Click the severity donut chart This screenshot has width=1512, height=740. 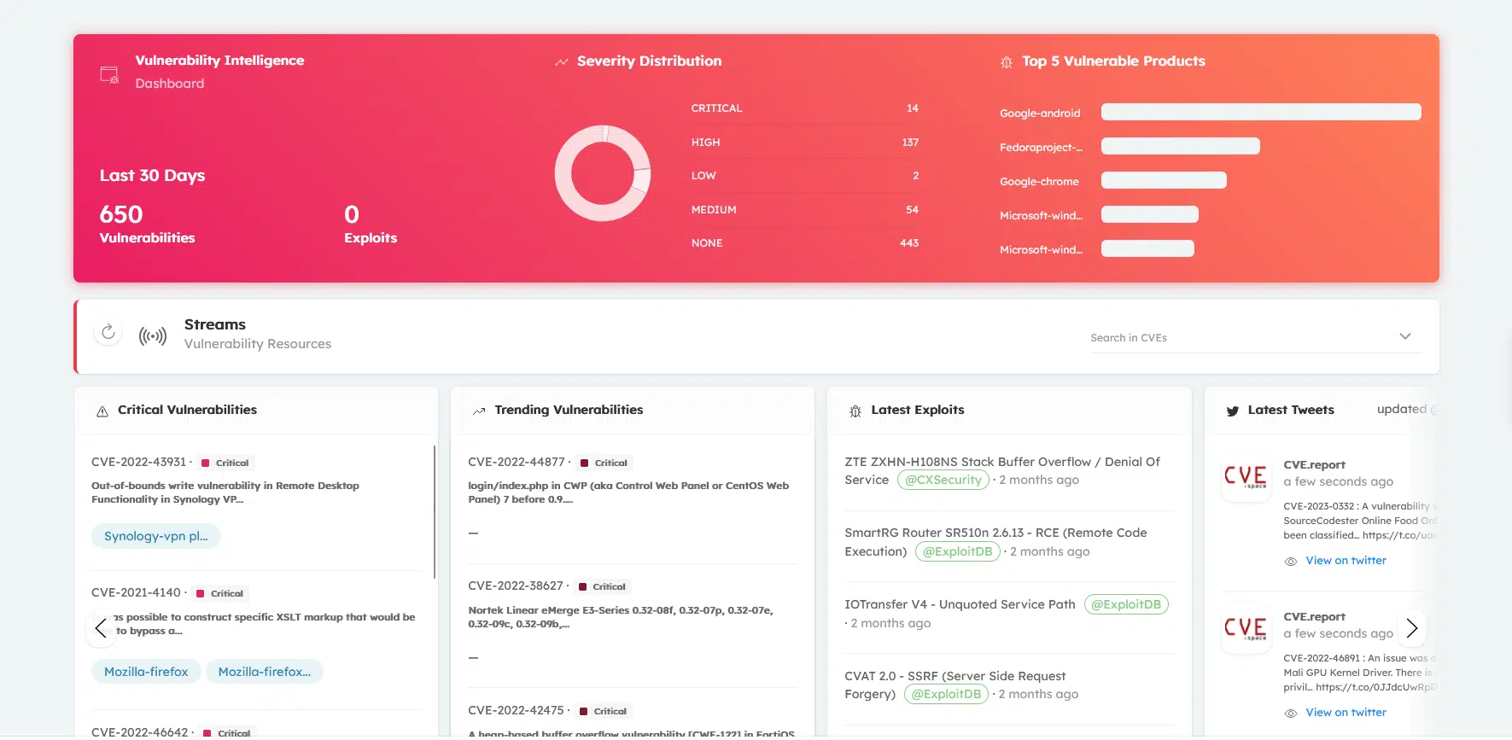pos(603,173)
